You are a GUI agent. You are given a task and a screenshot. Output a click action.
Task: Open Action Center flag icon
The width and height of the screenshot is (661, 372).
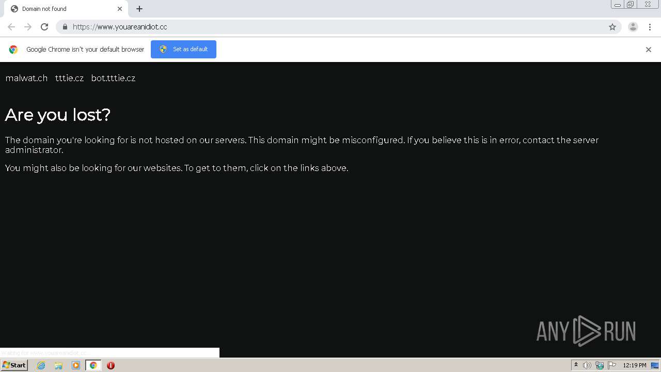point(612,365)
